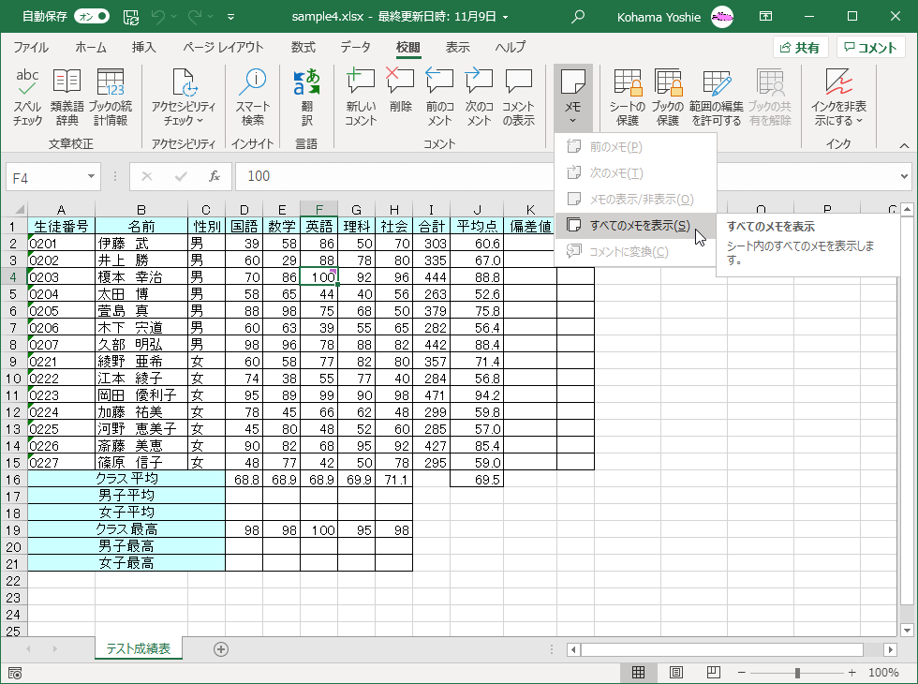Image resolution: width=918 pixels, height=684 pixels.
Task: Run スペルチェック (spell check)
Action: (28, 94)
